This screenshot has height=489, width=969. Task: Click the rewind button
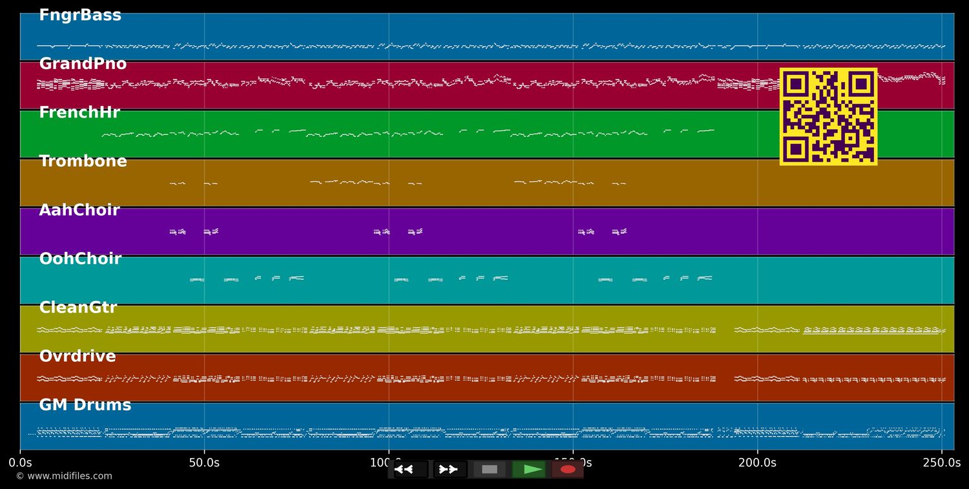[410, 470]
